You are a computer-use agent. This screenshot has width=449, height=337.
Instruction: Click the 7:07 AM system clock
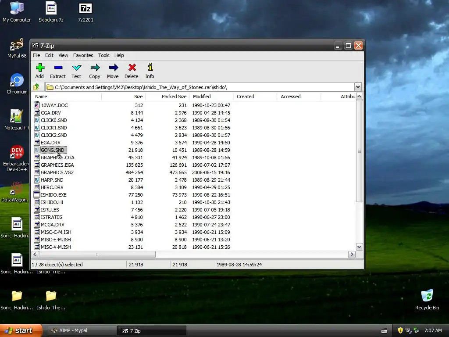433,330
